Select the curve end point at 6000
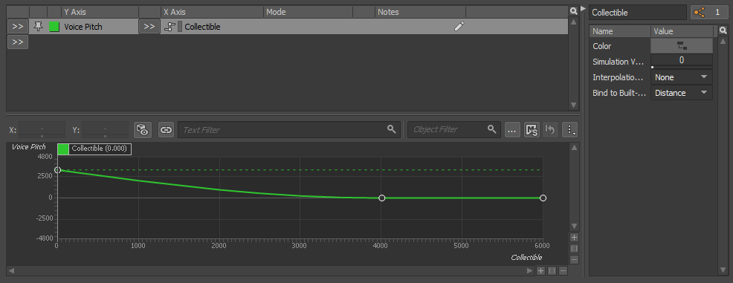733x283 pixels. [543, 198]
